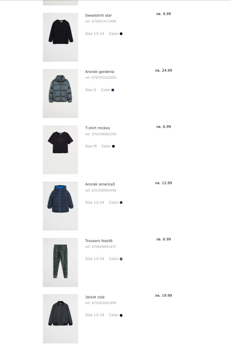Click the khaki color swatch of Trousers fossil6
Image resolution: width=231 pixels, height=344 pixels.
[121, 259]
